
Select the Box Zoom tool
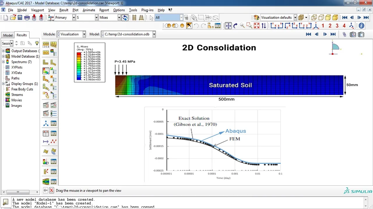pyautogui.click(x=249, y=26)
